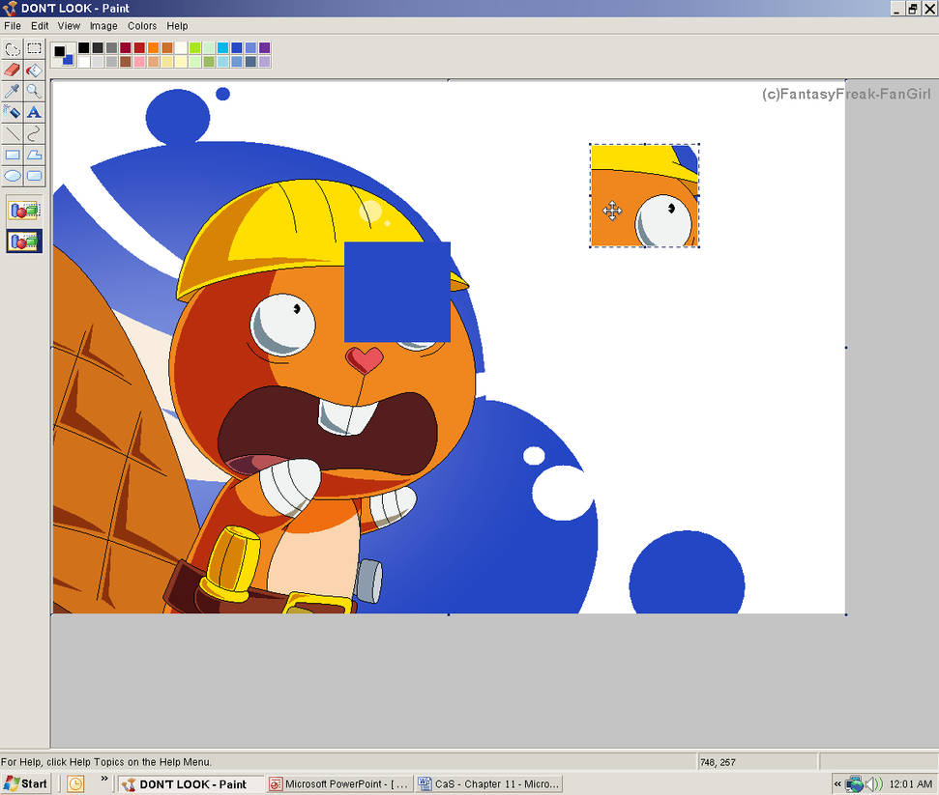Select the Polygon tool
The height and width of the screenshot is (795, 939).
(34, 155)
